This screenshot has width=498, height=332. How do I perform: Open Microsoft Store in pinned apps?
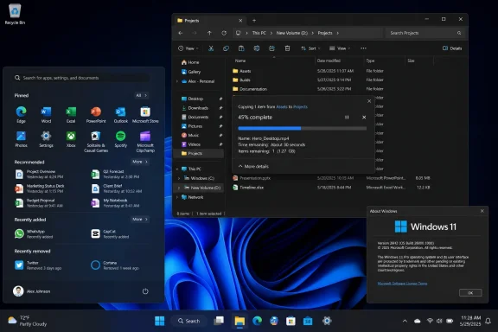[145, 115]
